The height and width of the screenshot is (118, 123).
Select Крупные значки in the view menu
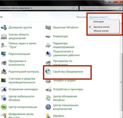pos(101,27)
